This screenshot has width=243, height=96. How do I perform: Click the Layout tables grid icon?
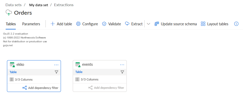tap(203, 24)
